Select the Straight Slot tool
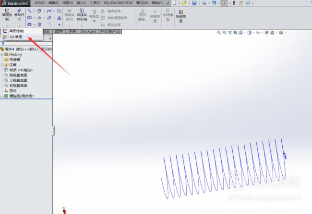The image size is (312, 214). point(29,25)
